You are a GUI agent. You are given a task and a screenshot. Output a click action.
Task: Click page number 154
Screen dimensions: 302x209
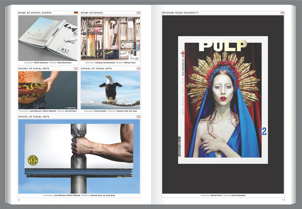[x=19, y=200]
